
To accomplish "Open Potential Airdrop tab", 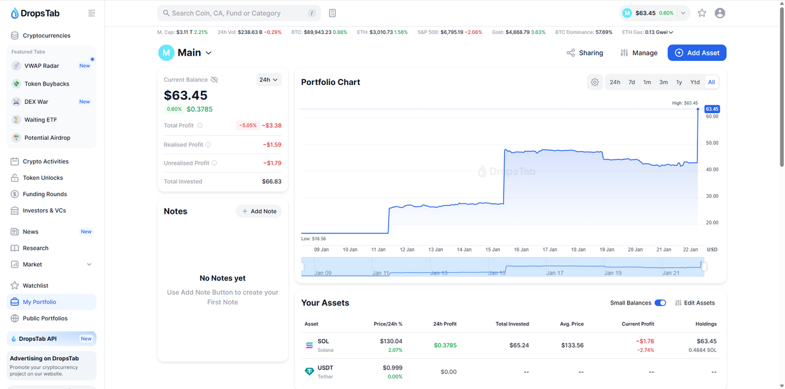I will point(52,138).
